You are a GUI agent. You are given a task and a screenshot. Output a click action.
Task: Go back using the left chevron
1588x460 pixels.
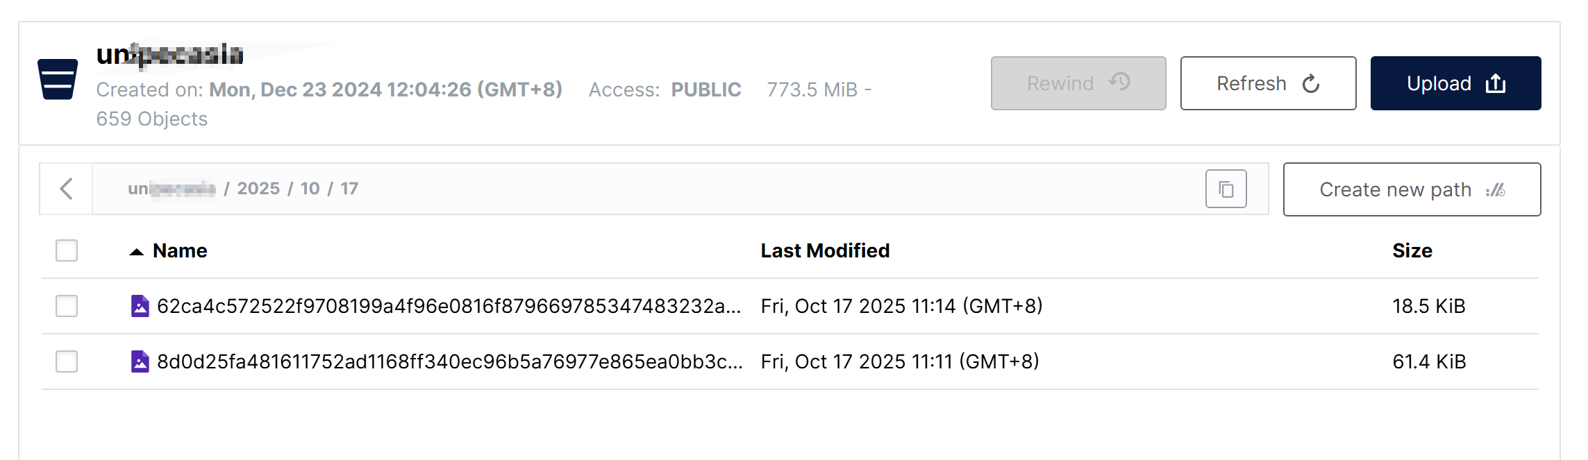67,189
